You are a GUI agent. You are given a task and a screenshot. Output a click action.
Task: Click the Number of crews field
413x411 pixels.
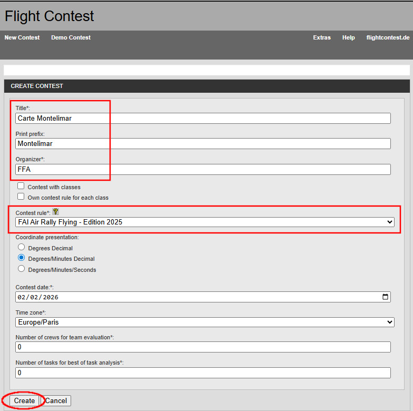tap(203, 347)
